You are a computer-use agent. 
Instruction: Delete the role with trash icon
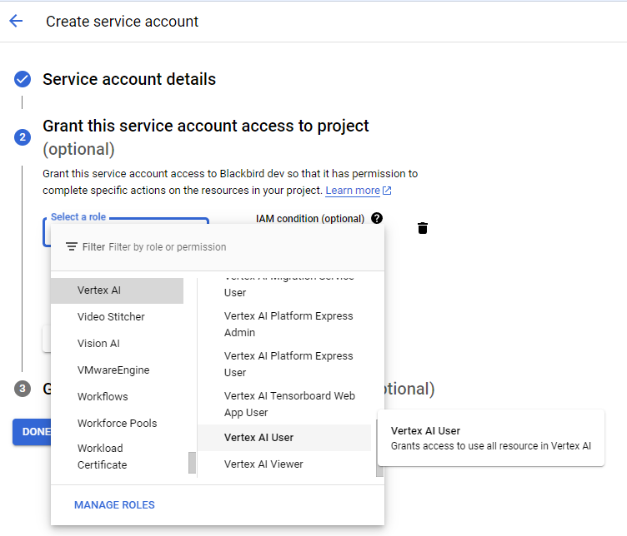pos(423,228)
